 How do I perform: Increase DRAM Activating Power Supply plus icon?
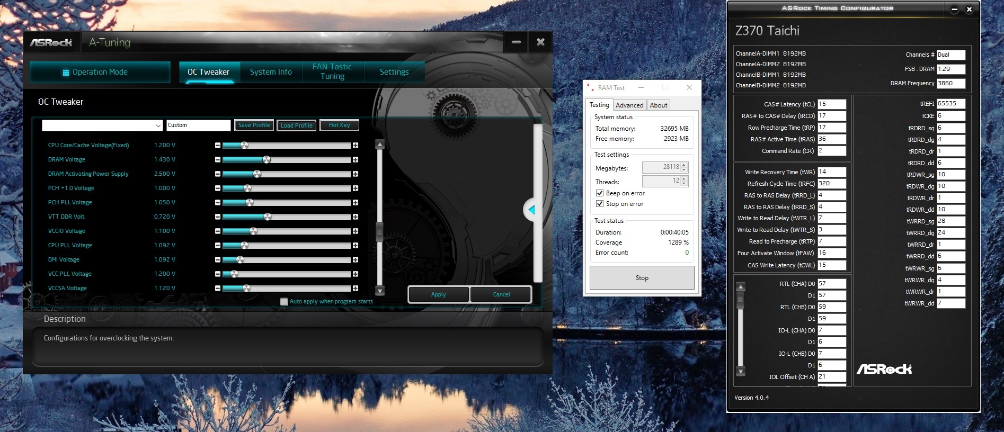[356, 174]
